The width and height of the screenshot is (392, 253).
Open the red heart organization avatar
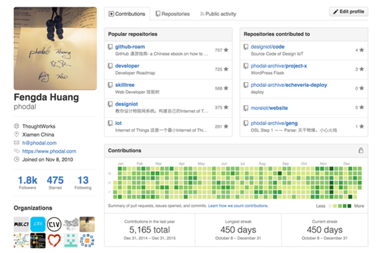point(54,240)
